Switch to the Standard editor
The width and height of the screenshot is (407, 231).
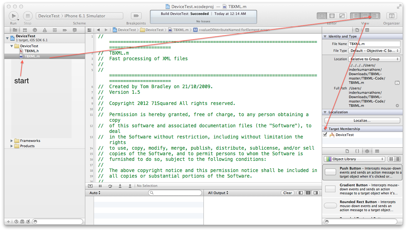(x=322, y=16)
